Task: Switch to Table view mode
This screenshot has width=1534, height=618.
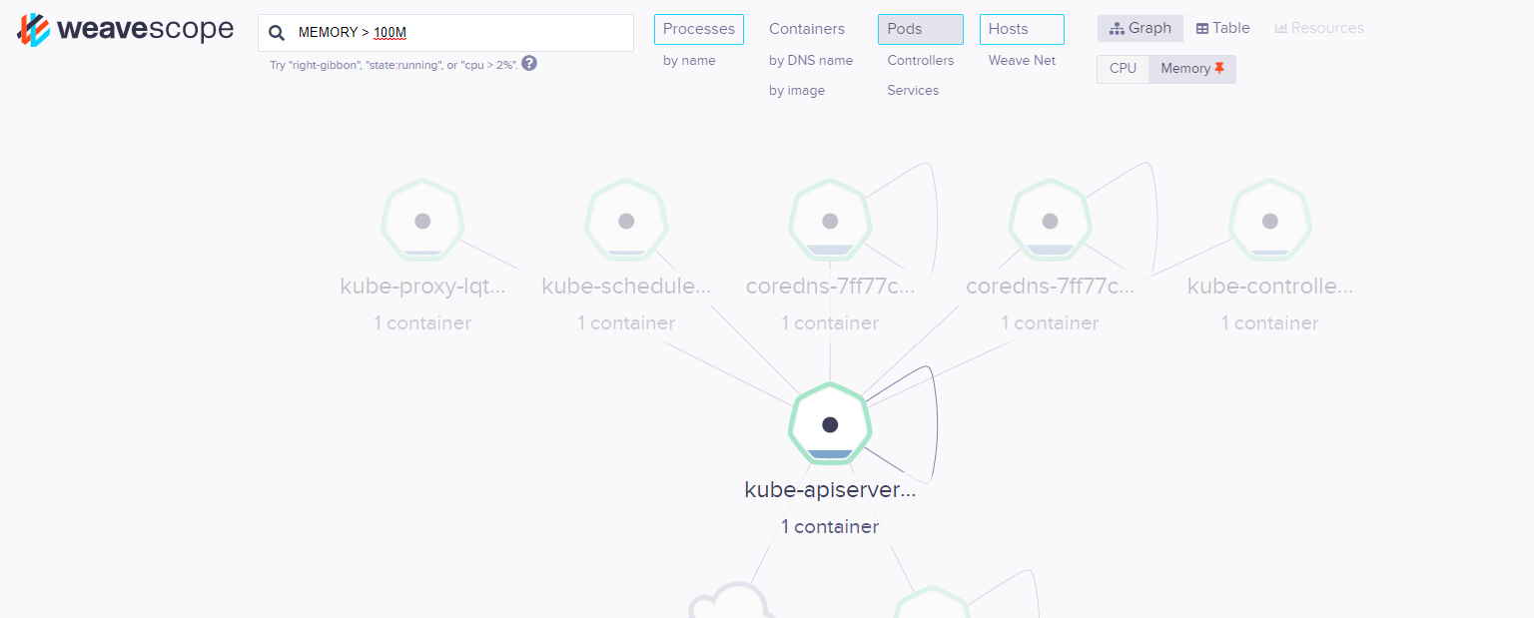Action: tap(1223, 28)
